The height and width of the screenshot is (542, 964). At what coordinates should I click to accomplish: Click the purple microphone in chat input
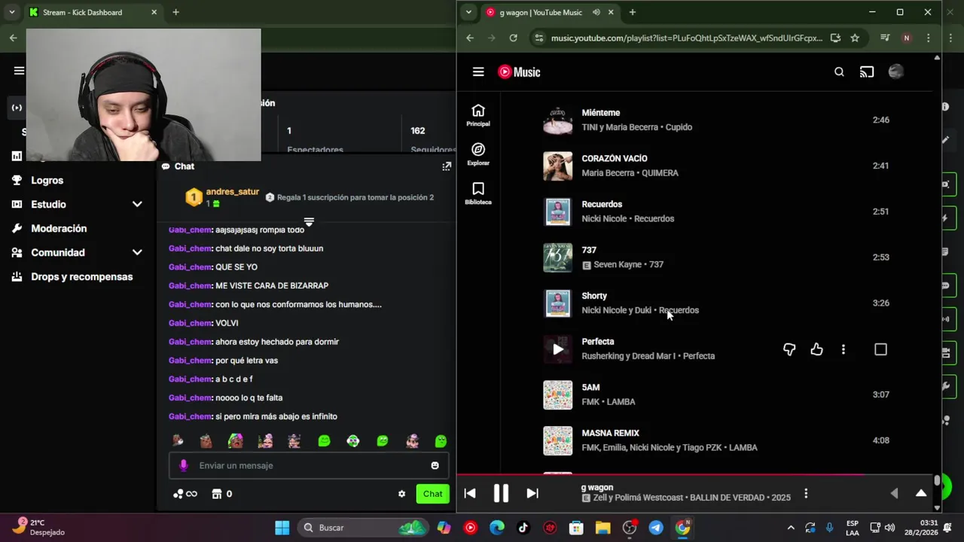click(x=183, y=465)
